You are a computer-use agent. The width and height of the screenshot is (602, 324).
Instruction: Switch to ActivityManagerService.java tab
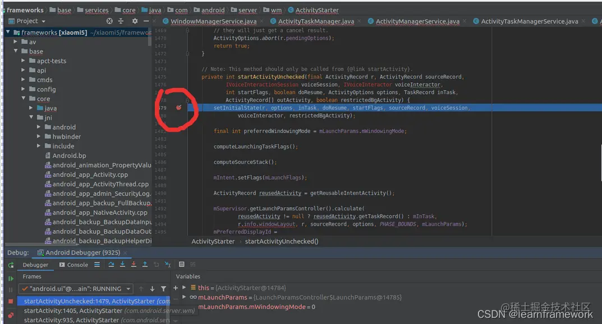tap(417, 21)
